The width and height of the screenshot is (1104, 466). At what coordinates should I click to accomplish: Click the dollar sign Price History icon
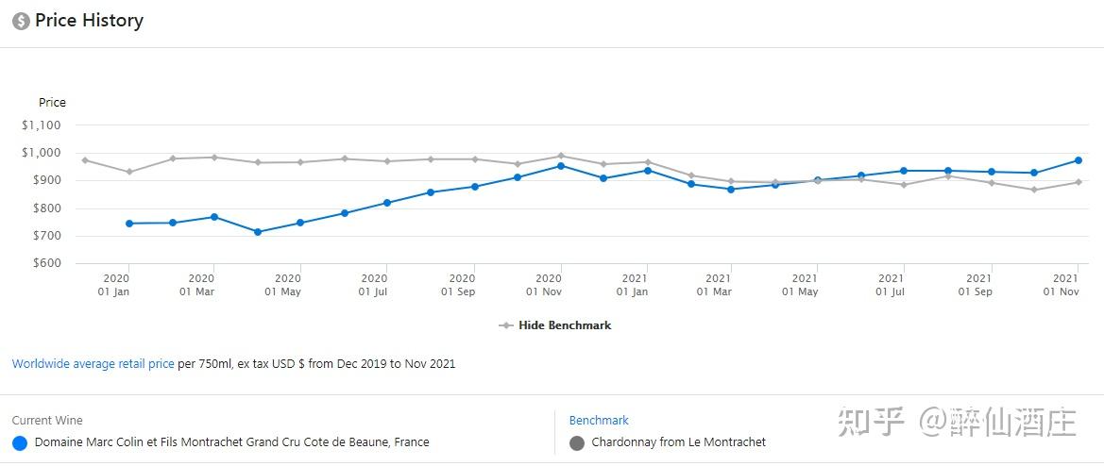tap(21, 21)
